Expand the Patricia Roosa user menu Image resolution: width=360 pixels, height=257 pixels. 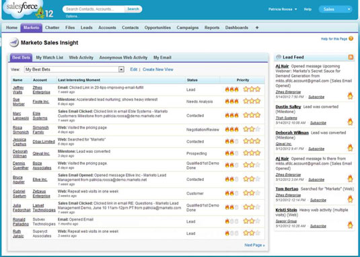(x=283, y=9)
